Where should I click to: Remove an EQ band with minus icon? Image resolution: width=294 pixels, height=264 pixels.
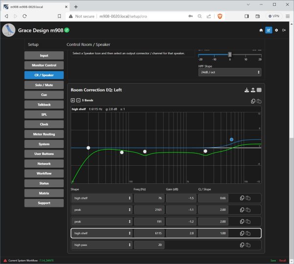click(x=78, y=100)
